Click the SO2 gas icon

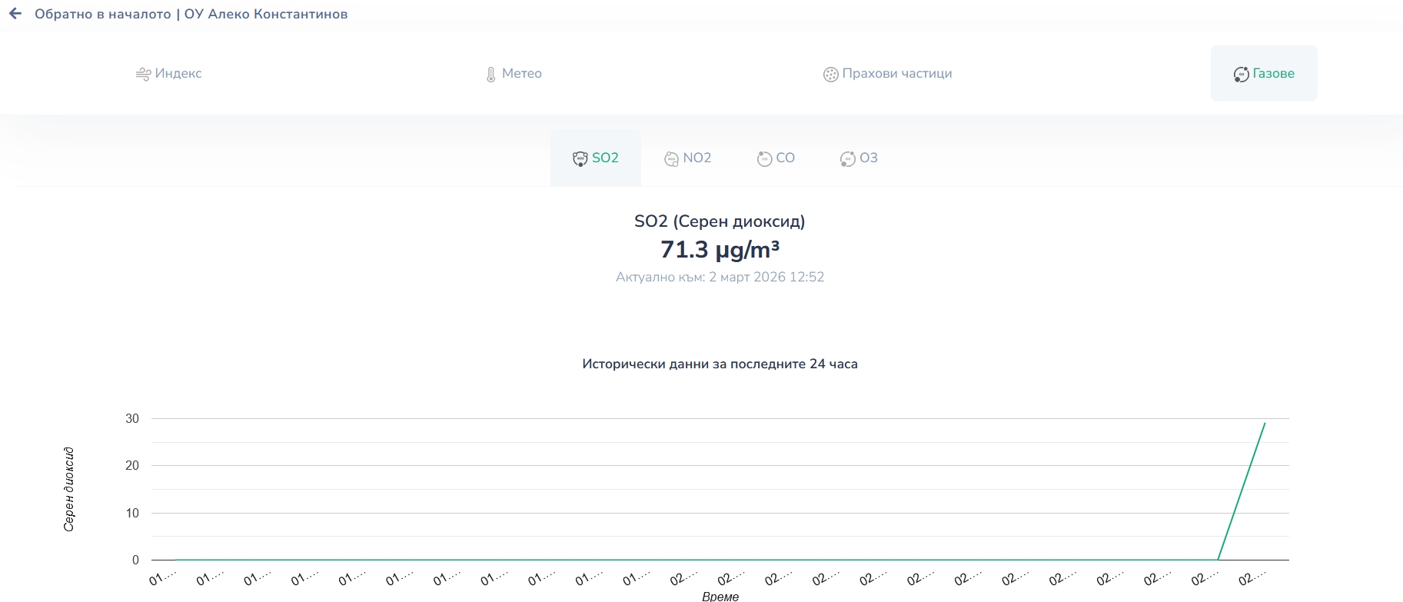pyautogui.click(x=580, y=158)
